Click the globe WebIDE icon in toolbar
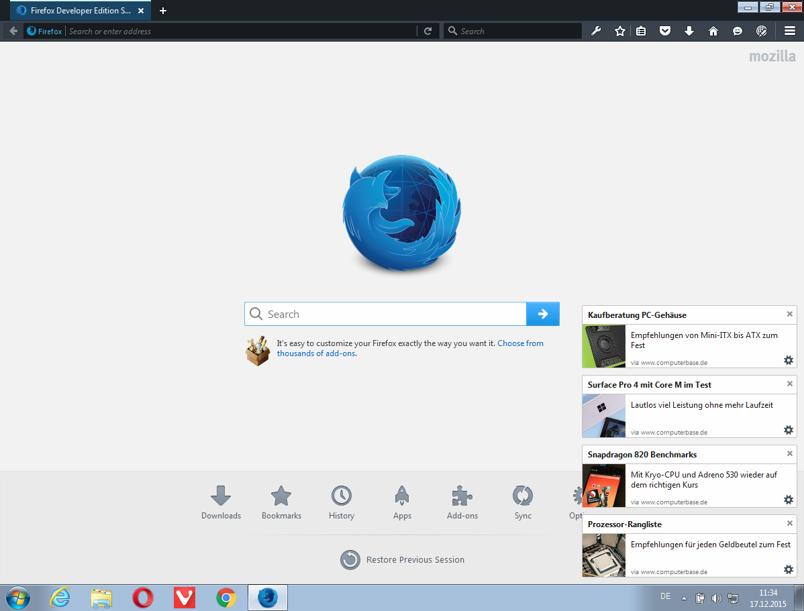The image size is (804, 611). point(762,32)
